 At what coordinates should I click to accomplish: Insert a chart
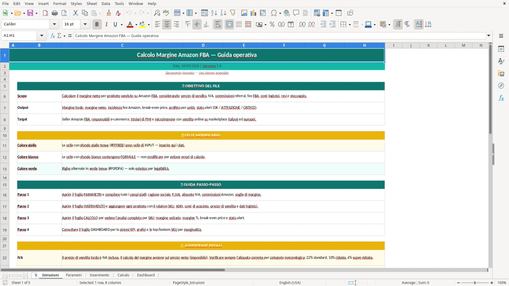254,13
